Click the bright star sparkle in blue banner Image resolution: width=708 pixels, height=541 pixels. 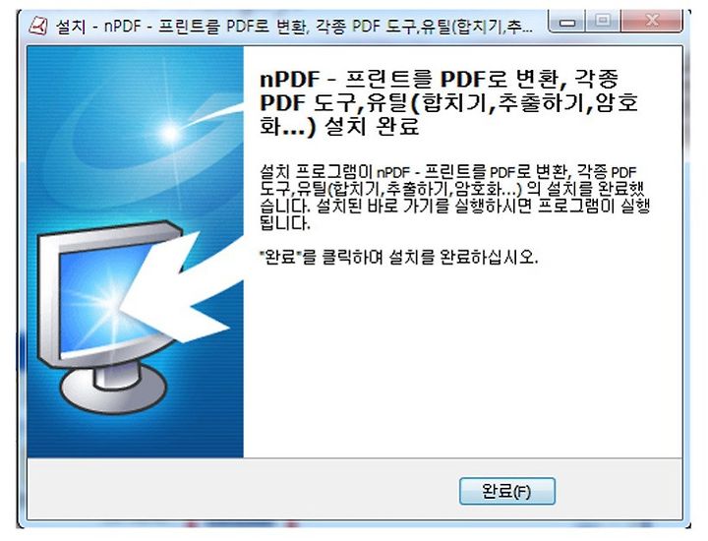[171, 133]
